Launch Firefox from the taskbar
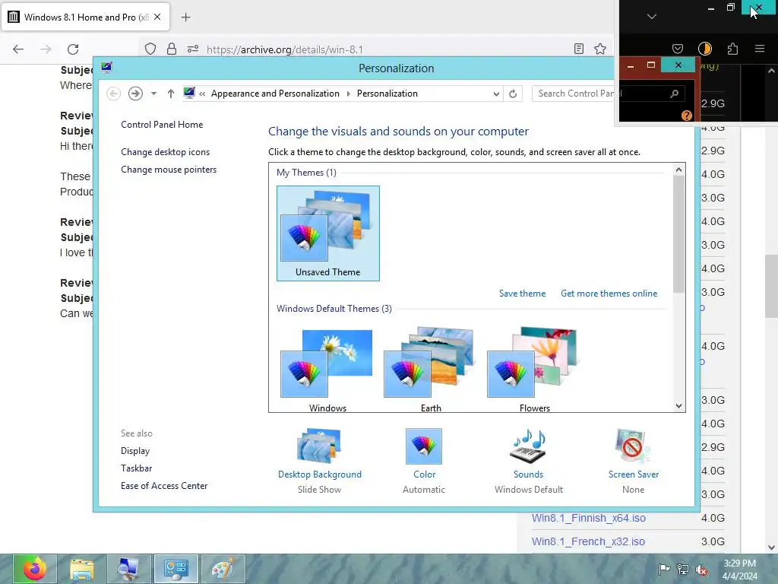The width and height of the screenshot is (778, 584). (x=35, y=569)
